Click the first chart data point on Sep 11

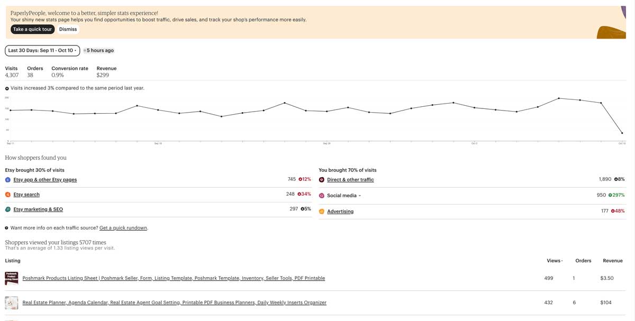tap(11, 110)
